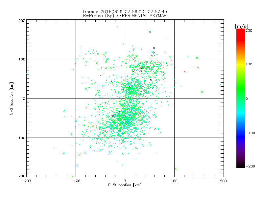Screen dimensions: 263x197
Task: Click the yellow-green X marker in the bottom-right plot corner
Action: 176,169
